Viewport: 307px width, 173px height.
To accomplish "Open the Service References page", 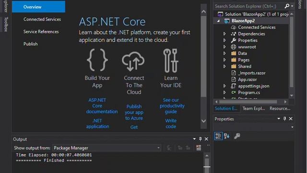I will coord(41,32).
